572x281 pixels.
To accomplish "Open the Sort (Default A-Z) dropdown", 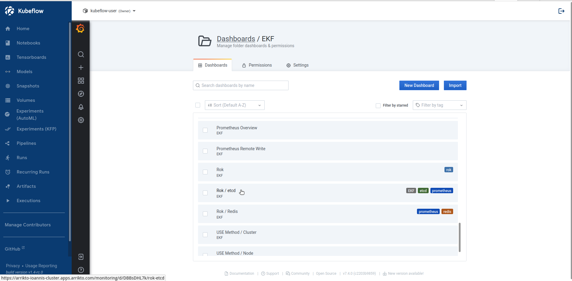I will coord(235,105).
